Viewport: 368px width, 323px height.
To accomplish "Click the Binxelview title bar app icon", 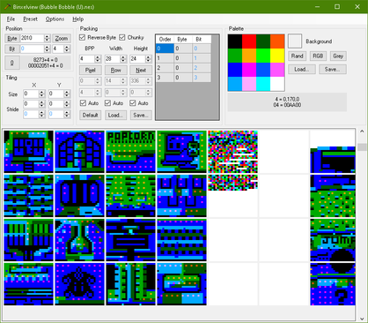I will (x=7, y=6).
